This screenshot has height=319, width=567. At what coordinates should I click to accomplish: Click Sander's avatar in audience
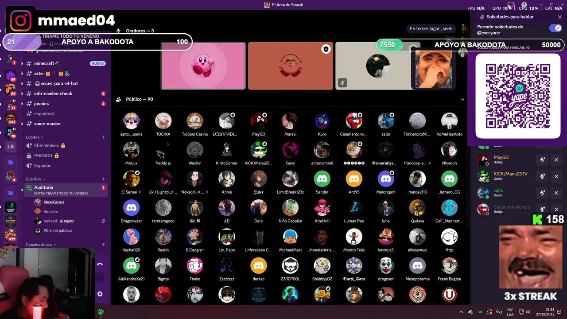point(322,179)
